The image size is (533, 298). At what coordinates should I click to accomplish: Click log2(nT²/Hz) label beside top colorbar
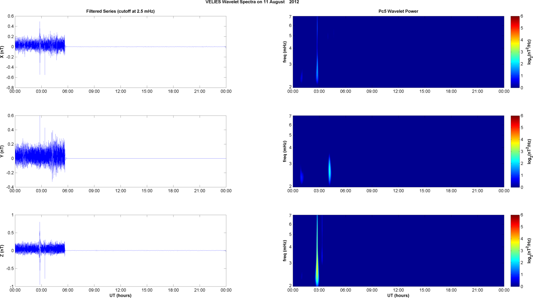(x=529, y=52)
